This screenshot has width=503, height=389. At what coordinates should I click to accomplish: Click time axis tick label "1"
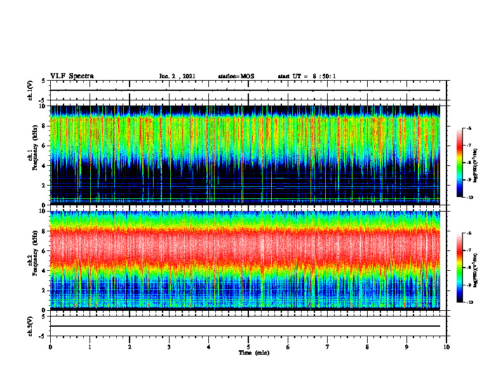tap(90, 347)
